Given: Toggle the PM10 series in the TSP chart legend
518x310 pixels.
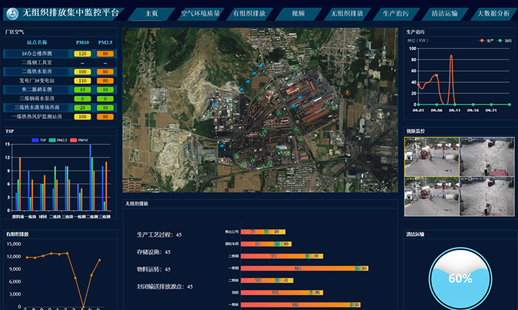Looking at the screenshot, I should point(81,140).
